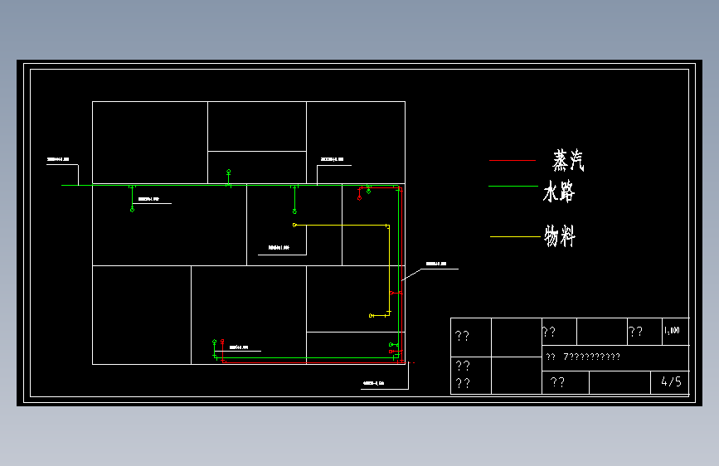Select the 1:100 scale text in title block

tap(672, 330)
